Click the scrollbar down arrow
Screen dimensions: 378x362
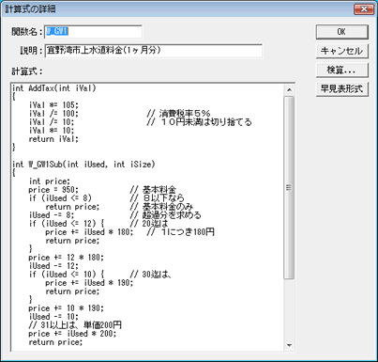[x=289, y=345]
